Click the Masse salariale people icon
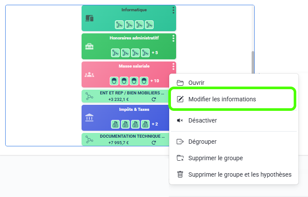The width and height of the screenshot is (308, 197). pyautogui.click(x=89, y=74)
